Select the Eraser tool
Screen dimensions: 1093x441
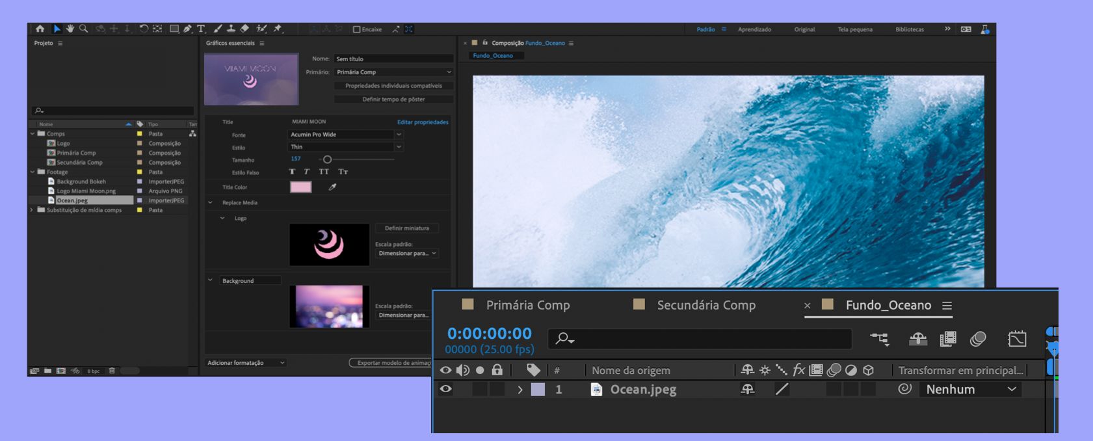[244, 29]
